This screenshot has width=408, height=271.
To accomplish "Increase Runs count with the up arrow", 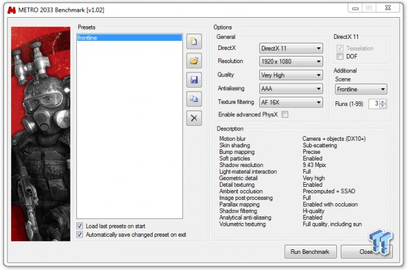I will (382, 102).
